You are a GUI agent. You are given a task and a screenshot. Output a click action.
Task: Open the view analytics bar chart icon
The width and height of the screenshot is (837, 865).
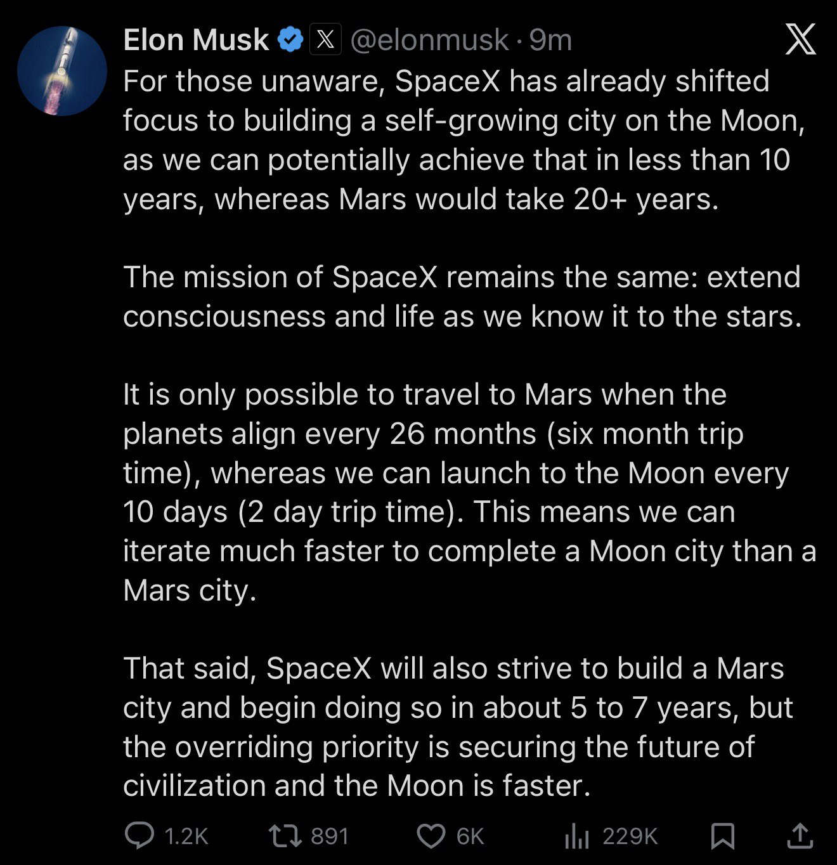tap(576, 836)
